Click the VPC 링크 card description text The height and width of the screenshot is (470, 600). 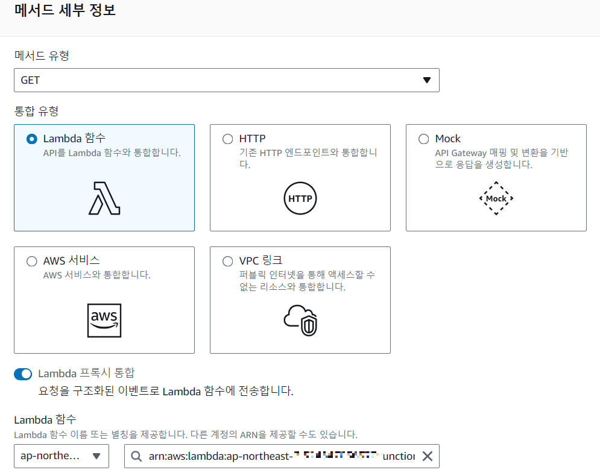pos(308,281)
